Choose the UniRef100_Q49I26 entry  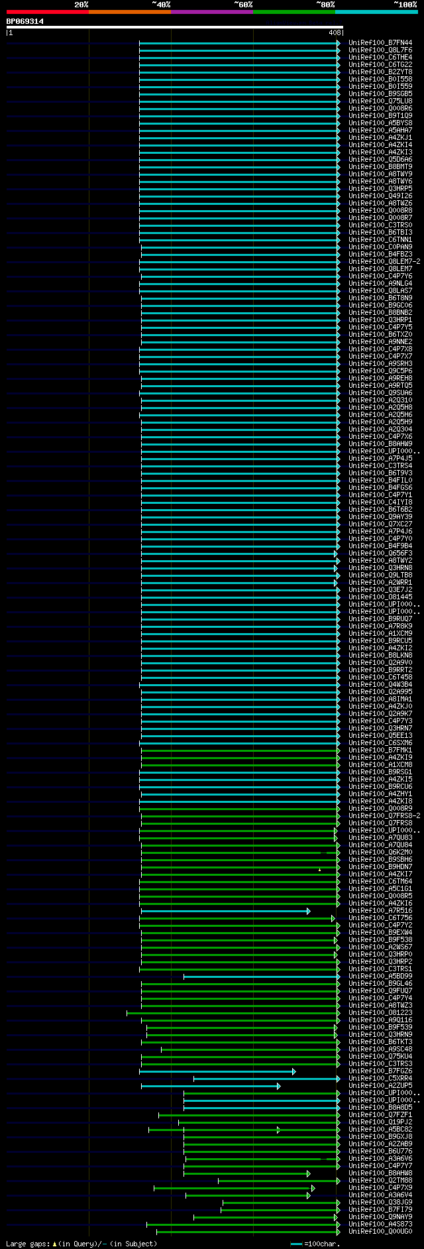(380, 196)
